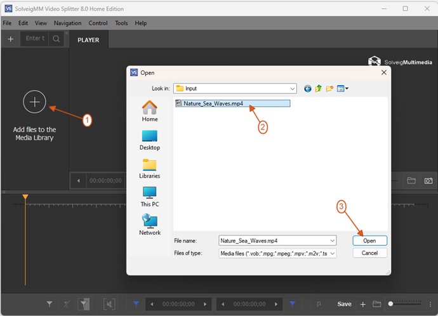The image size is (438, 316).
Task: Click the plus icon right of Save
Action: click(362, 305)
